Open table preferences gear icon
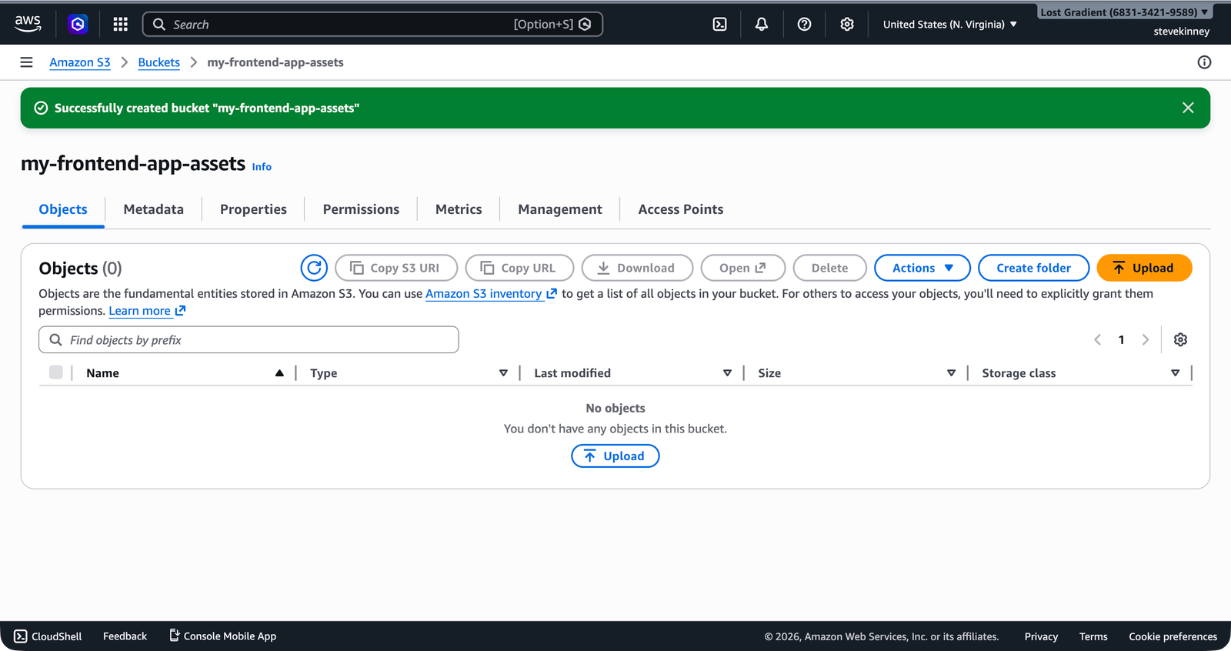The width and height of the screenshot is (1231, 651). coord(1180,339)
